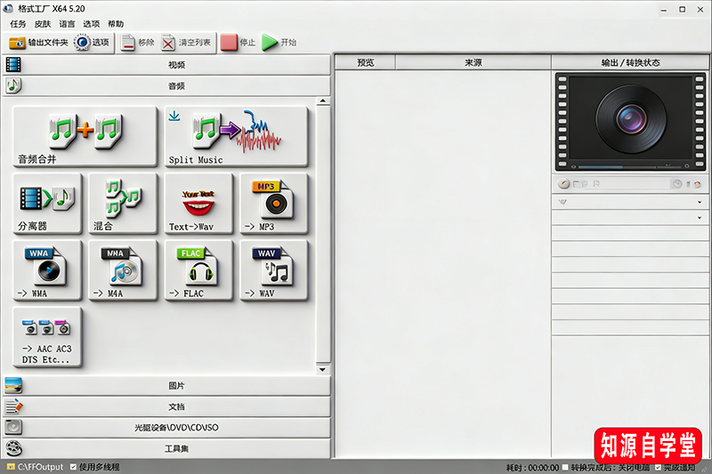Enable 转换完成后：关闭电脑 checkbox

tap(566, 467)
